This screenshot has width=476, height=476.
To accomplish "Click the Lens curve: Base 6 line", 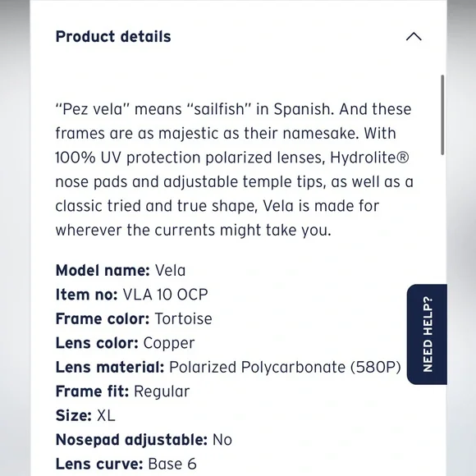I will [126, 464].
